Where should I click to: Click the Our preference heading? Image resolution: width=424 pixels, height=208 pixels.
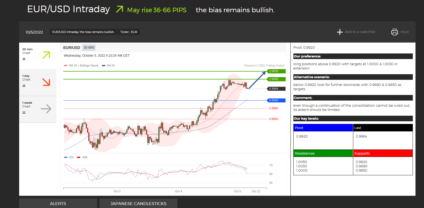353,56
